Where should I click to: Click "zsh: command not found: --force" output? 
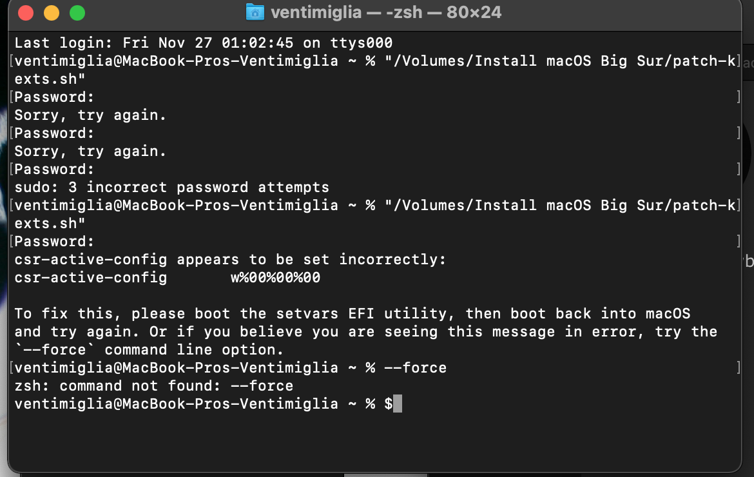coord(153,386)
